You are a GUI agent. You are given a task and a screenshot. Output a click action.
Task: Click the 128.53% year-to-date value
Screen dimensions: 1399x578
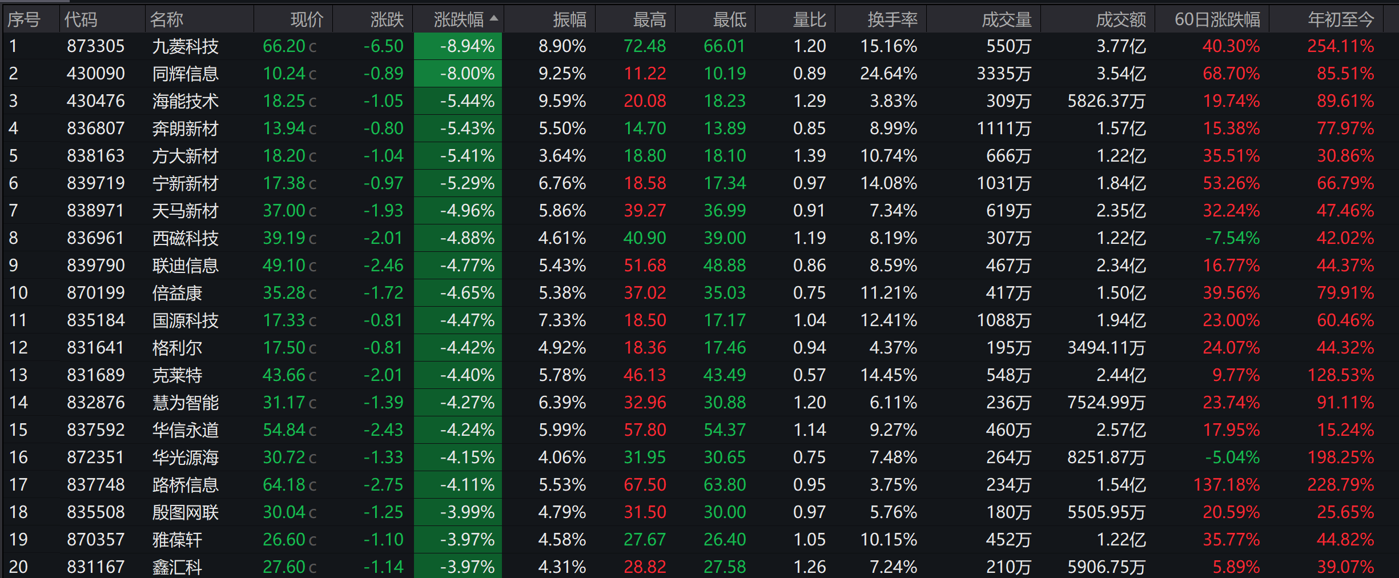pyautogui.click(x=1341, y=375)
